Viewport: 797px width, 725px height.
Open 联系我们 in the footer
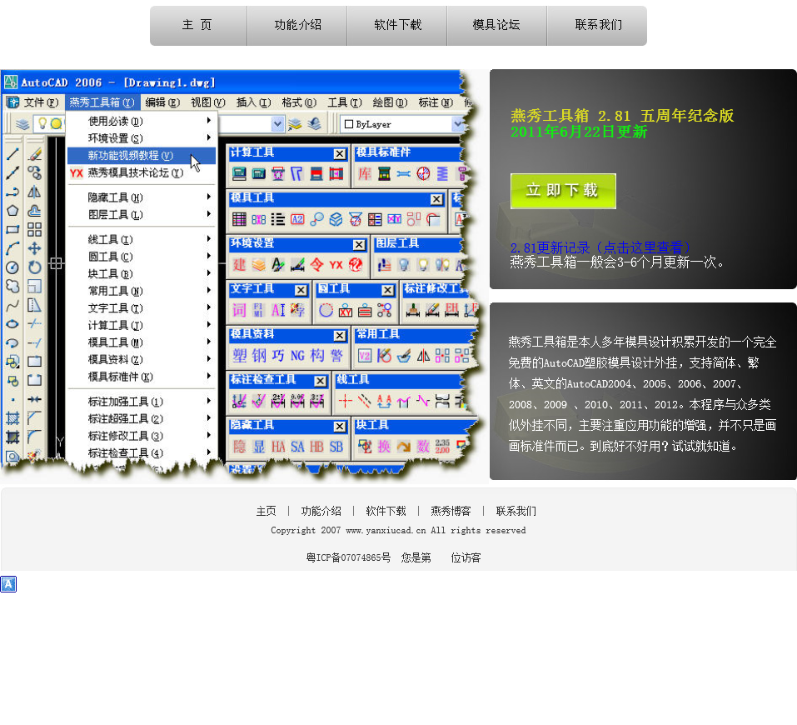point(516,511)
